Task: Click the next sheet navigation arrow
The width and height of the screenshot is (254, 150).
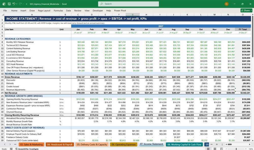Action: [10, 144]
